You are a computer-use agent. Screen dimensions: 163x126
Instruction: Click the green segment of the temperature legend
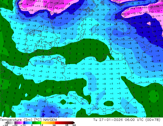(x=37, y=123)
